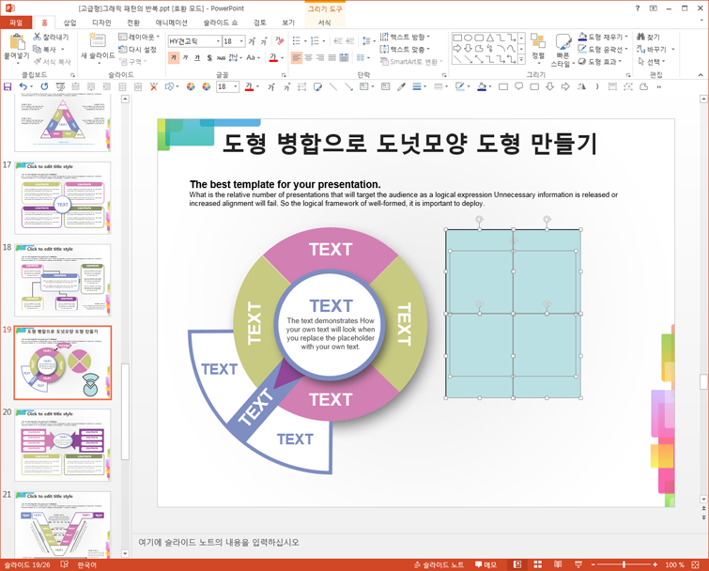Open PowerPoint help question mark
The width and height of the screenshot is (709, 571).
[x=638, y=8]
